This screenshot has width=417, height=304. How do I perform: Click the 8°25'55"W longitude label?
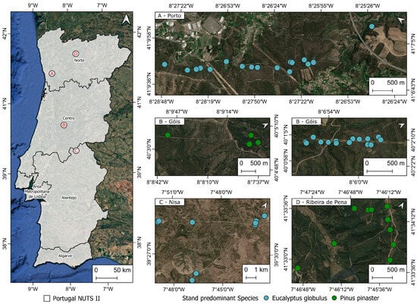(321, 5)
